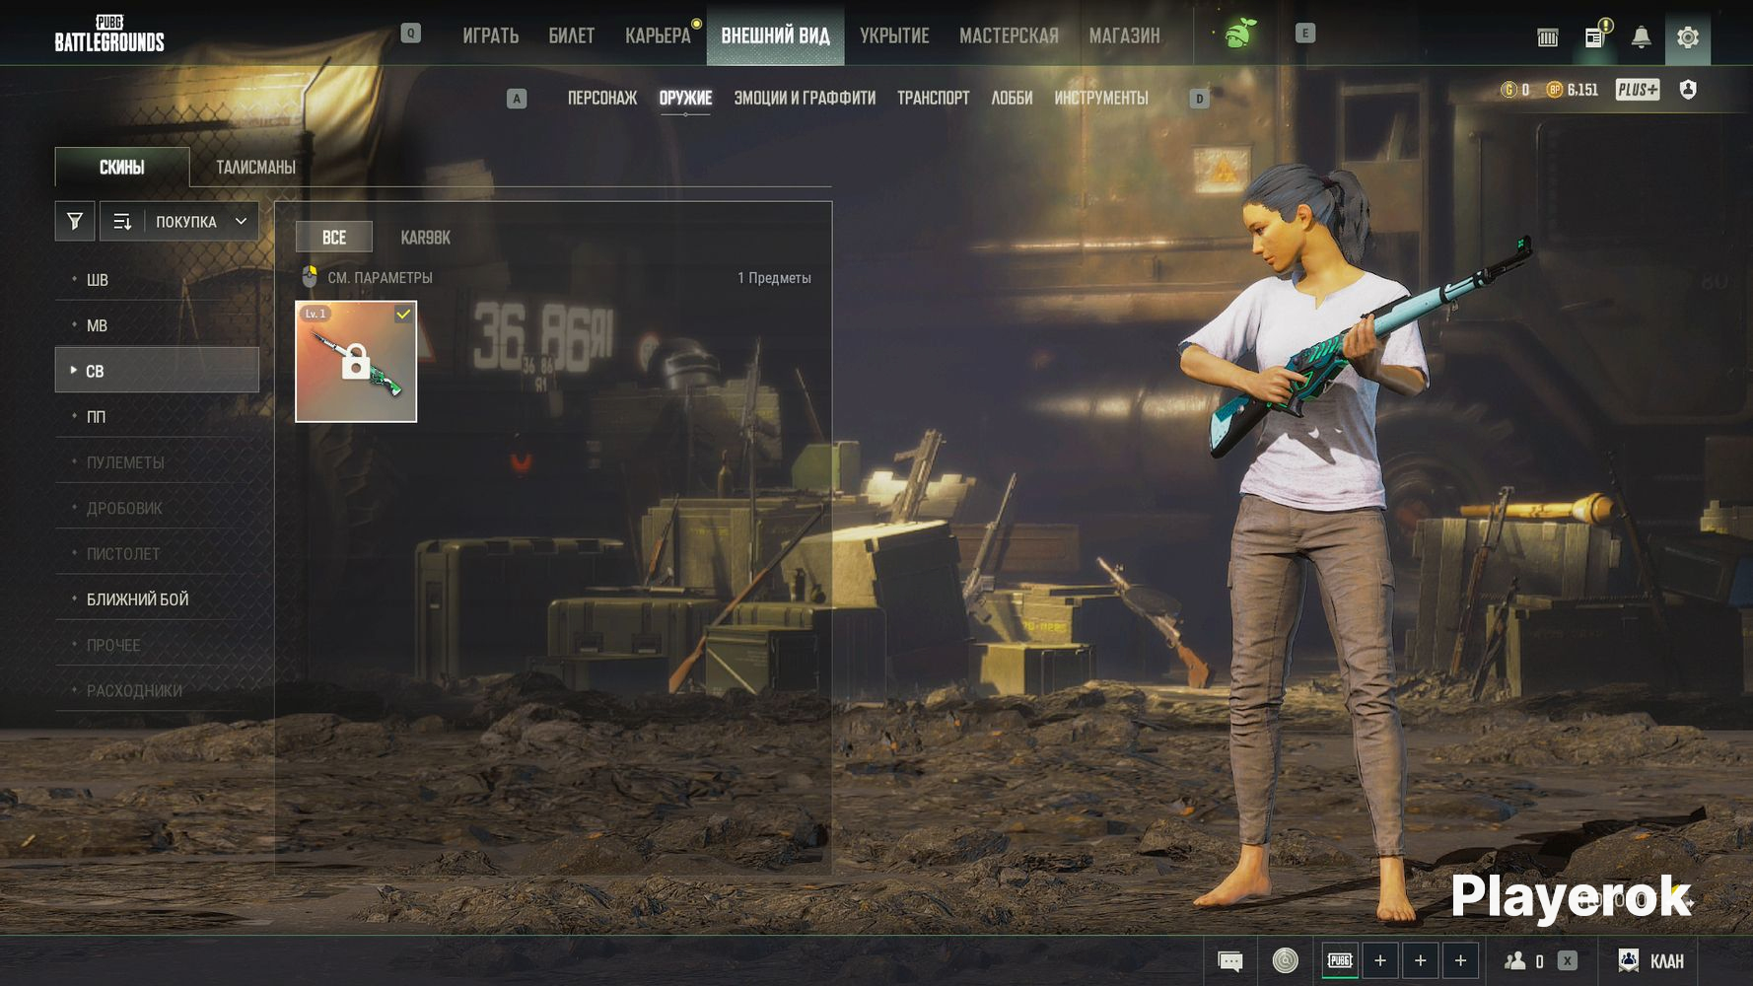Expand the ПП weapon category
This screenshot has width=1753, height=986.
point(157,417)
